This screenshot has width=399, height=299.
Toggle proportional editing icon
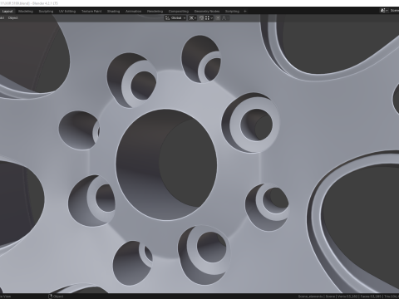click(x=218, y=18)
